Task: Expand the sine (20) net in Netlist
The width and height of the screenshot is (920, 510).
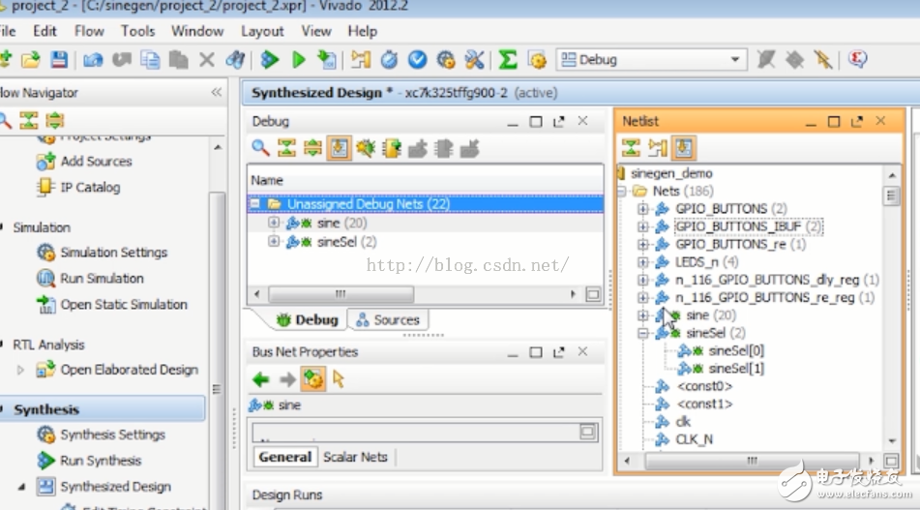Action: (642, 315)
